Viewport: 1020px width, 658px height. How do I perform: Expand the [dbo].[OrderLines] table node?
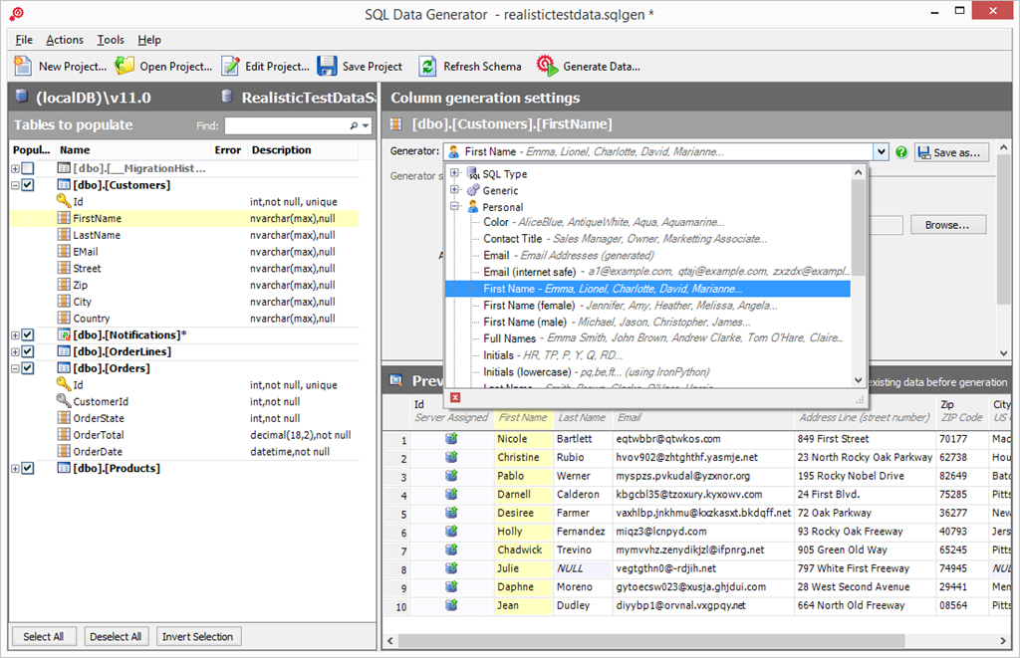pyautogui.click(x=15, y=352)
